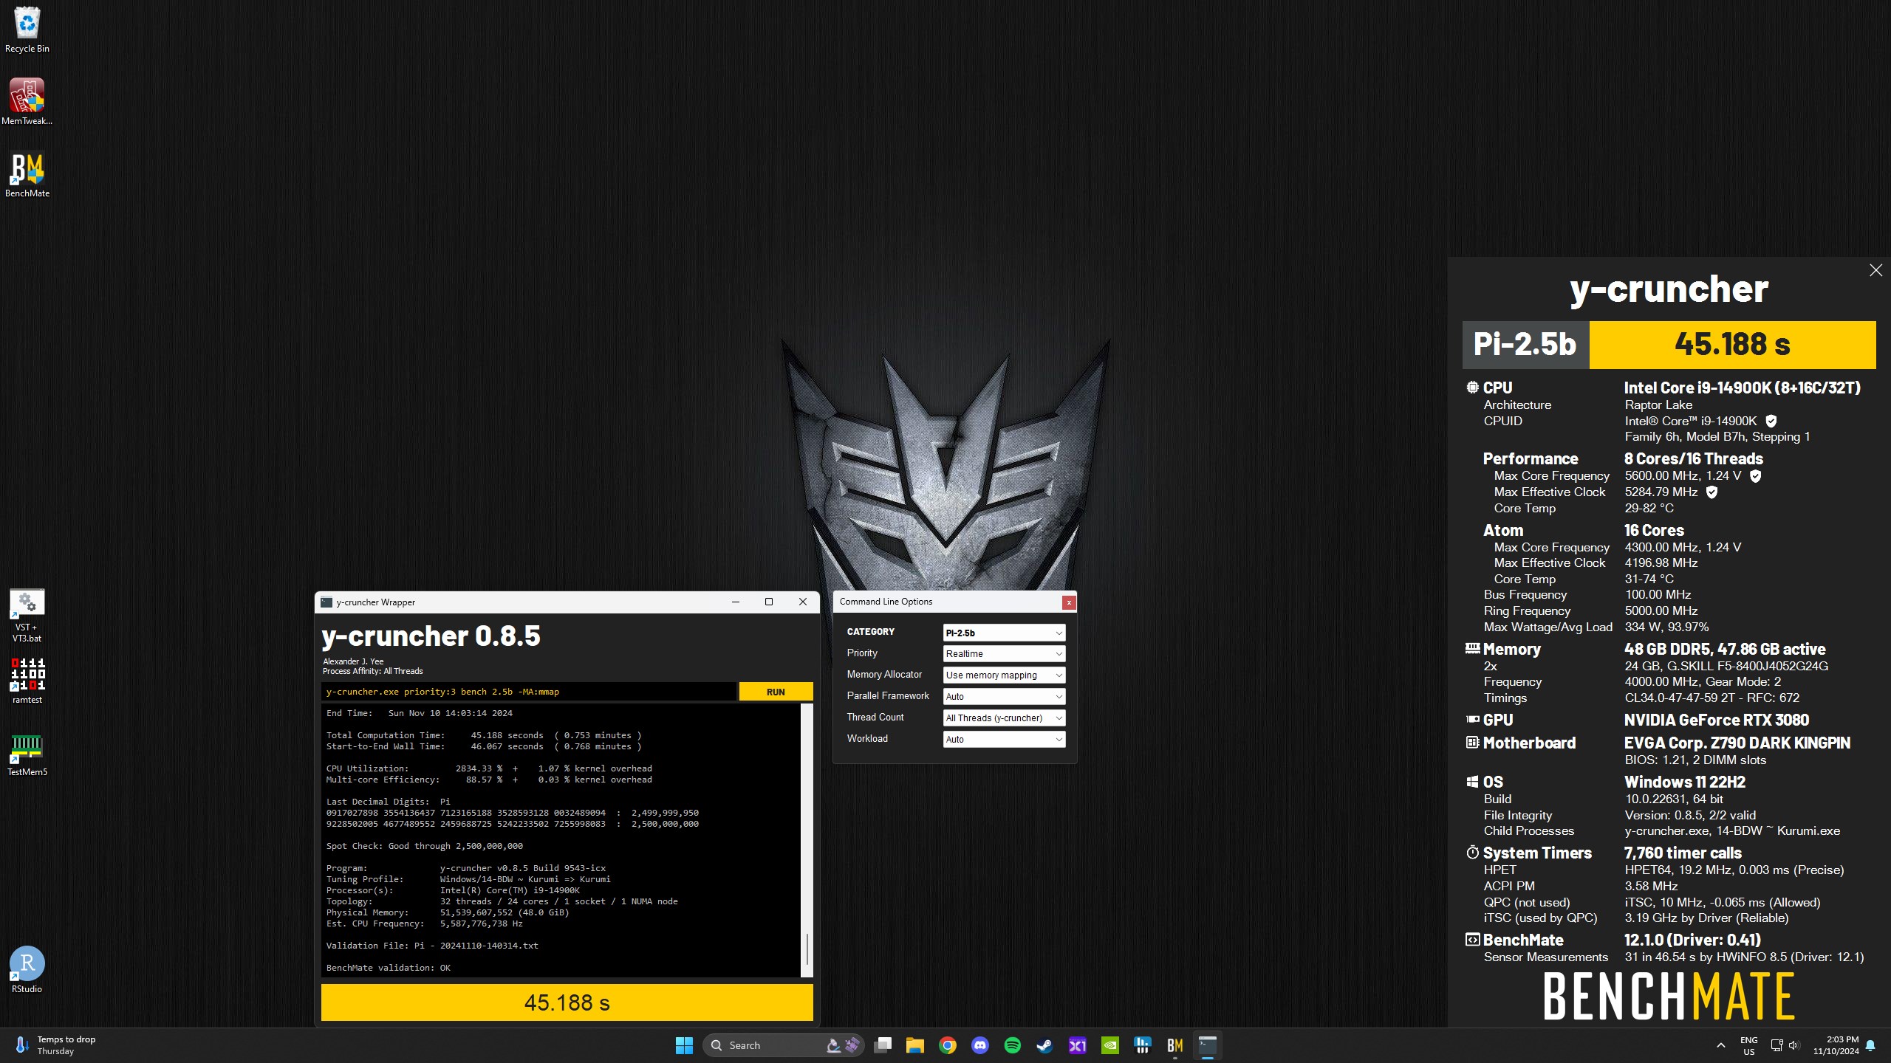This screenshot has height=1063, width=1891.
Task: Select the TestMem5 desktop icon
Action: coord(27,755)
